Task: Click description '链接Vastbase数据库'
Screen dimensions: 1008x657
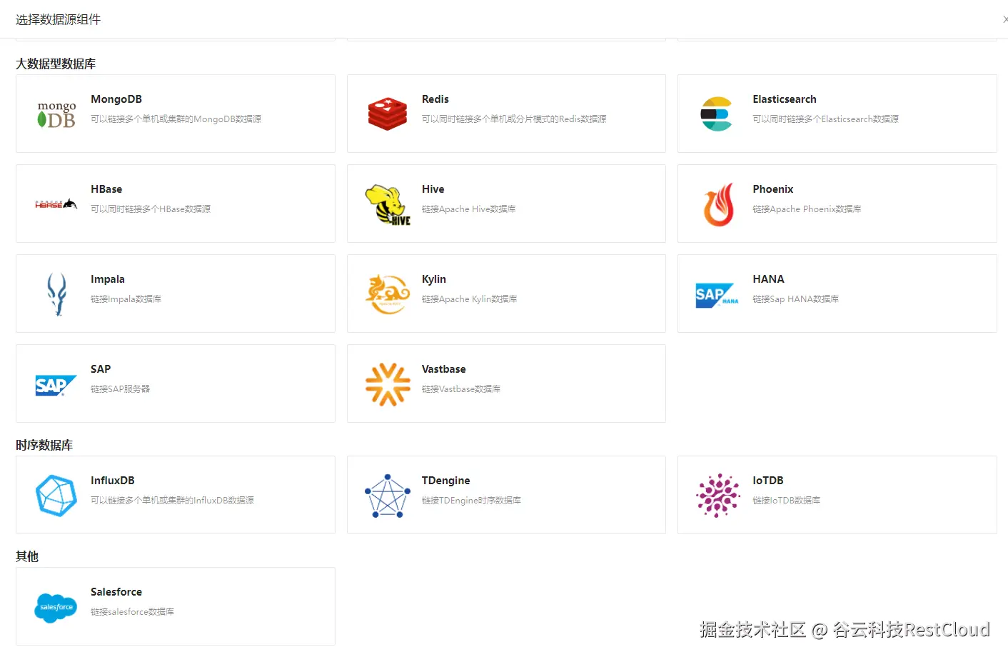Action: [x=461, y=389]
